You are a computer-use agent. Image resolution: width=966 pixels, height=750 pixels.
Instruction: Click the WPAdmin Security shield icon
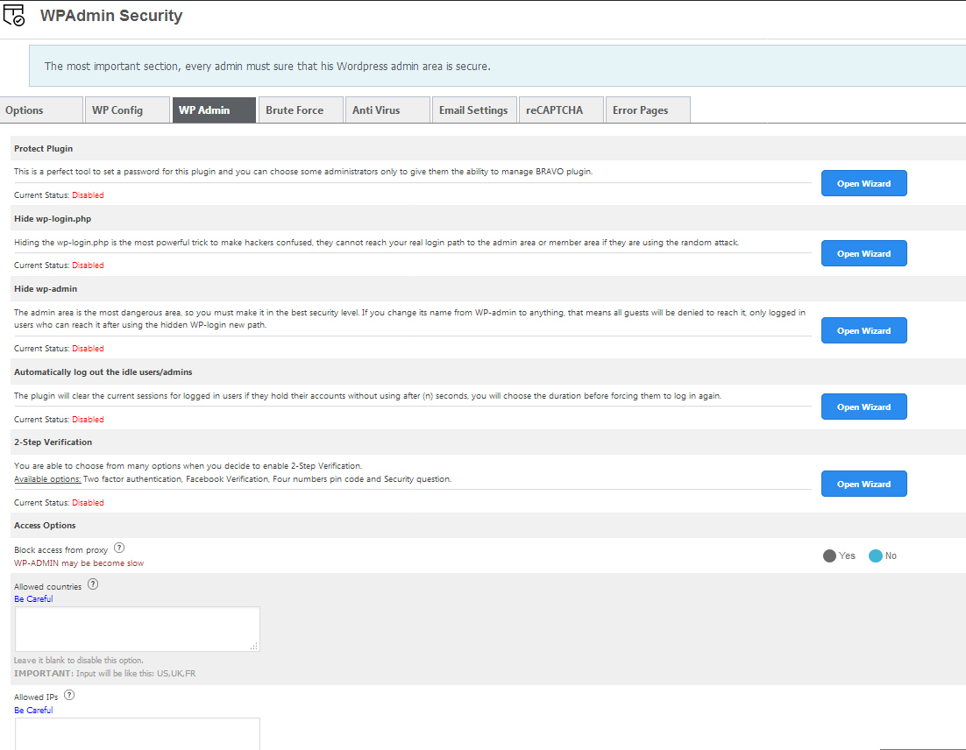tap(15, 15)
